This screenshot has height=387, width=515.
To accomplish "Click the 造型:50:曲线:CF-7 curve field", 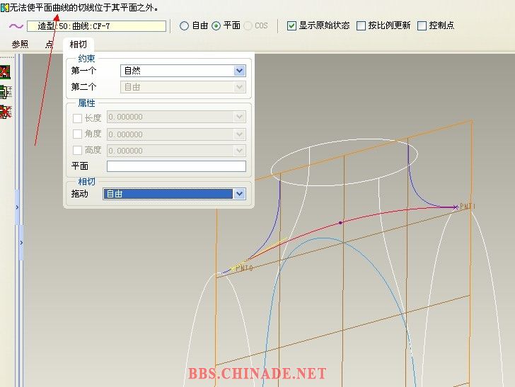I will (x=96, y=26).
